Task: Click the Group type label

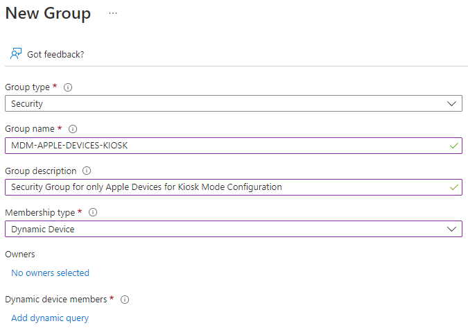Action: 28,87
